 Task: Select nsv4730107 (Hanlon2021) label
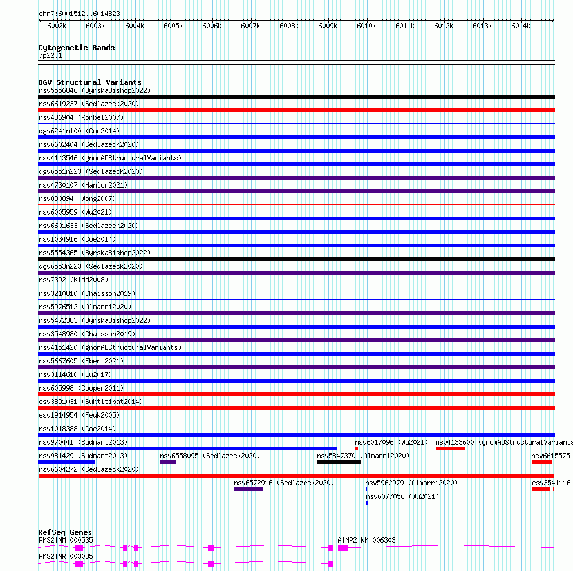pyautogui.click(x=83, y=185)
